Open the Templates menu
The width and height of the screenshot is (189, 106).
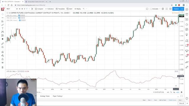point(60,9)
